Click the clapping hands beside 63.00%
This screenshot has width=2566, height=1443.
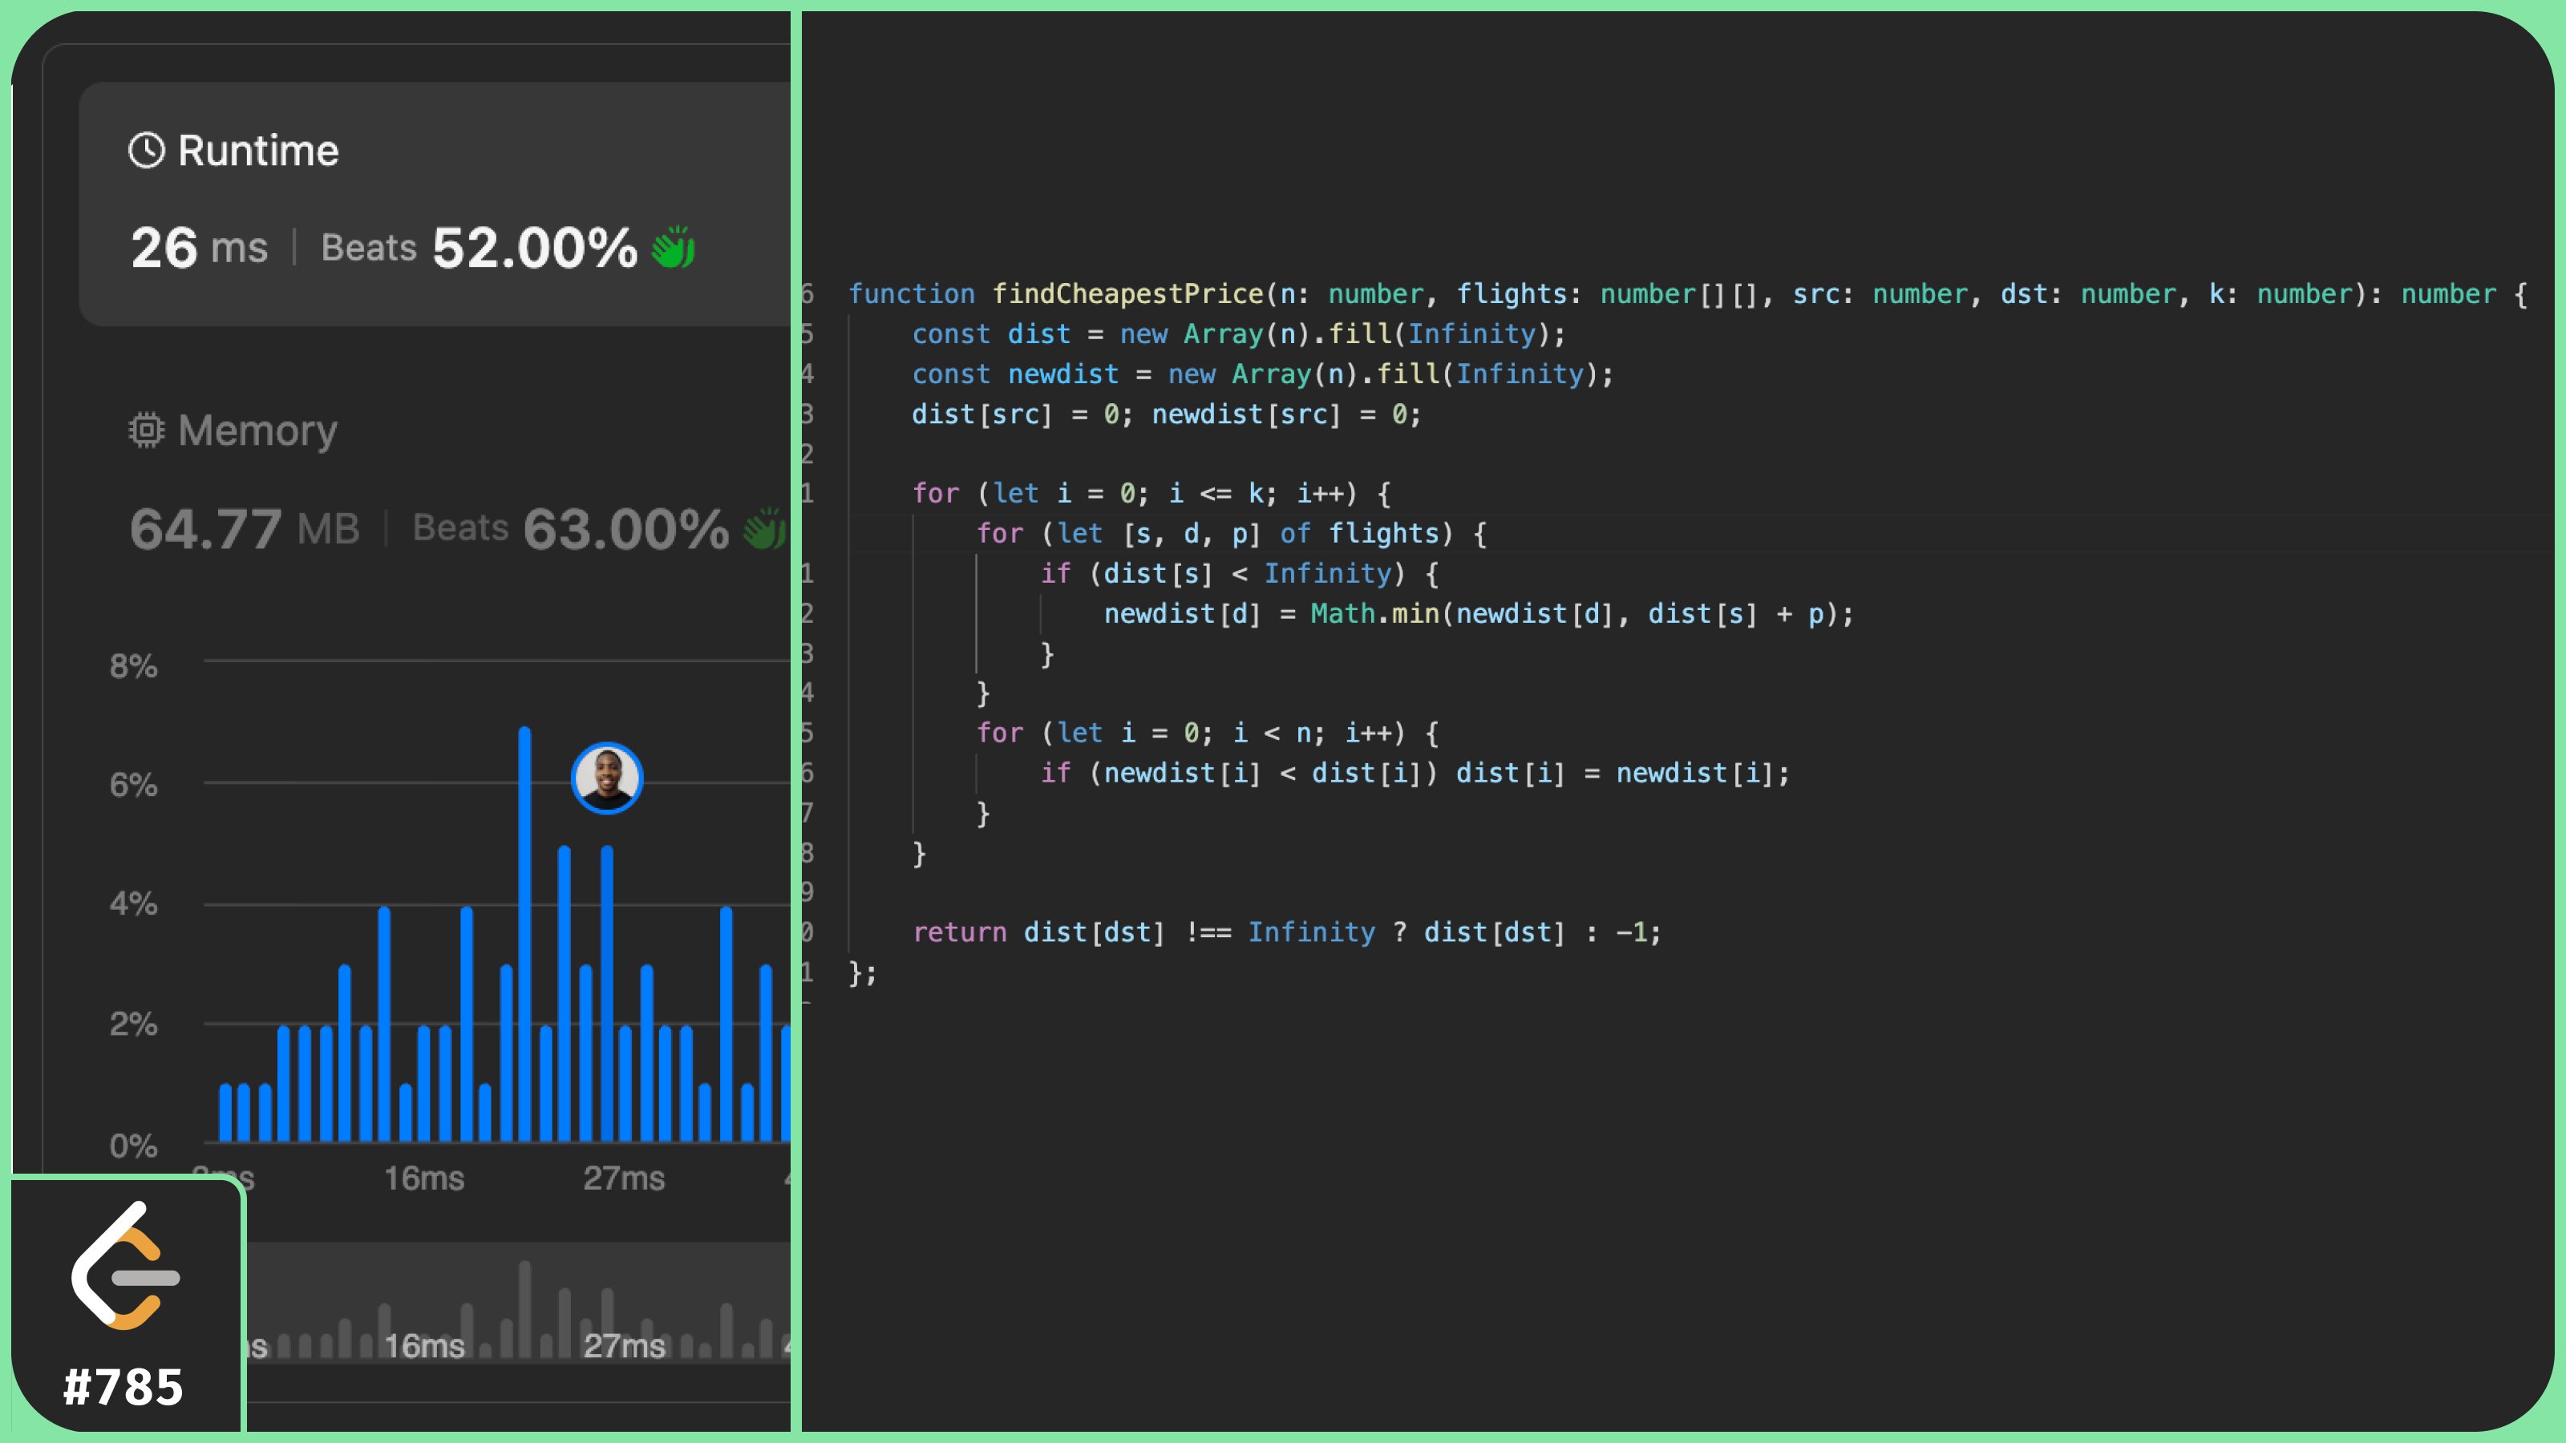pos(765,527)
